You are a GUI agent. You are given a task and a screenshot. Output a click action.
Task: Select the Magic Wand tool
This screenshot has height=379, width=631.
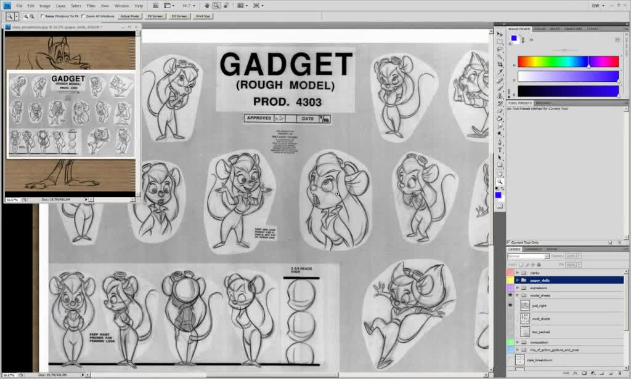point(499,57)
